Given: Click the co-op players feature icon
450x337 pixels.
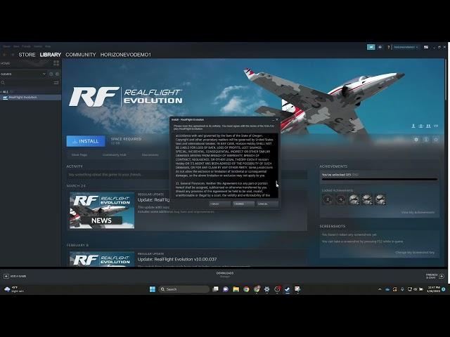Looking at the screenshot, I should coord(428,126).
